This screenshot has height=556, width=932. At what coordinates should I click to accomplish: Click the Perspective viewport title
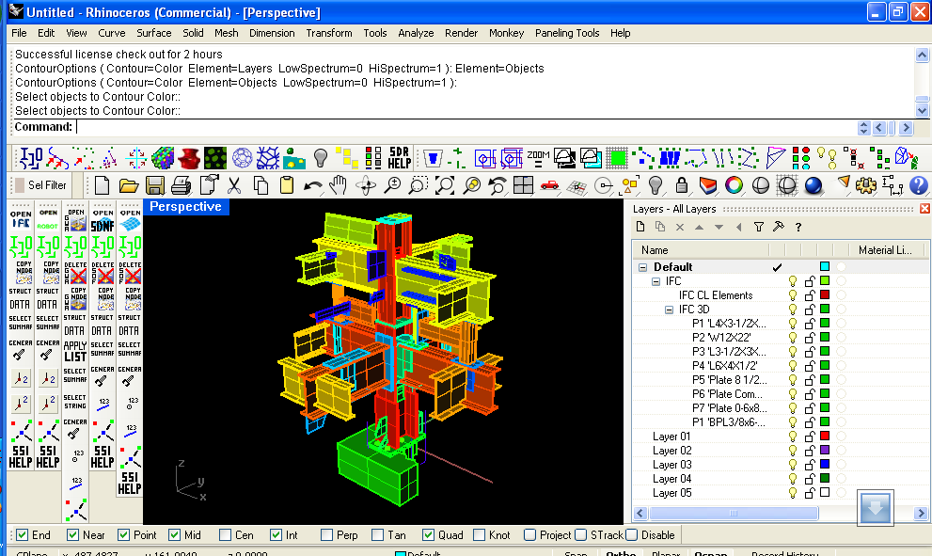tap(185, 206)
